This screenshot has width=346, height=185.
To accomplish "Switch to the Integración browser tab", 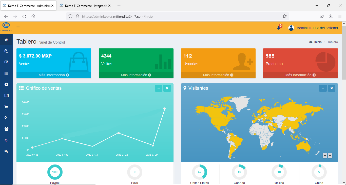I will [85, 6].
